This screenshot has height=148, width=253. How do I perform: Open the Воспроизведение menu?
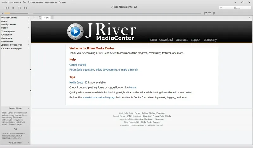[35, 2]
